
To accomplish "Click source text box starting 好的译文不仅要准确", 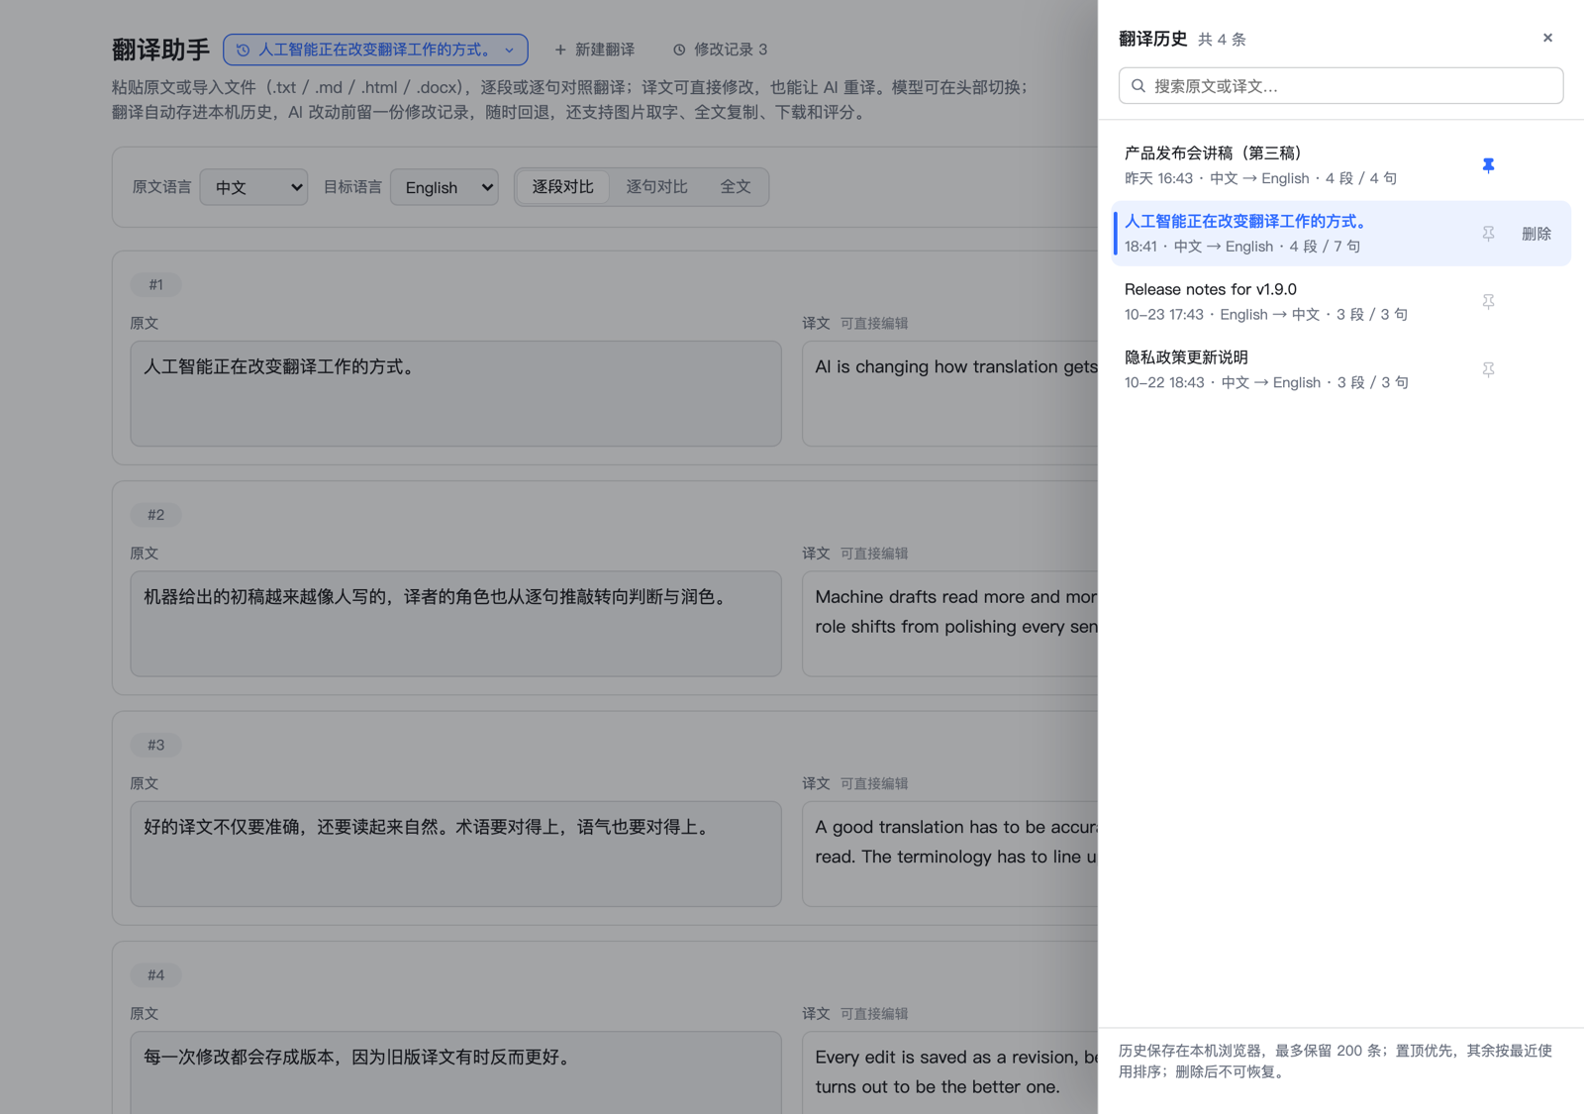I will click(455, 854).
